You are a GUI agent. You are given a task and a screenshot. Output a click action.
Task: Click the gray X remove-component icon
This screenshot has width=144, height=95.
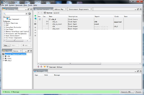click(35, 21)
